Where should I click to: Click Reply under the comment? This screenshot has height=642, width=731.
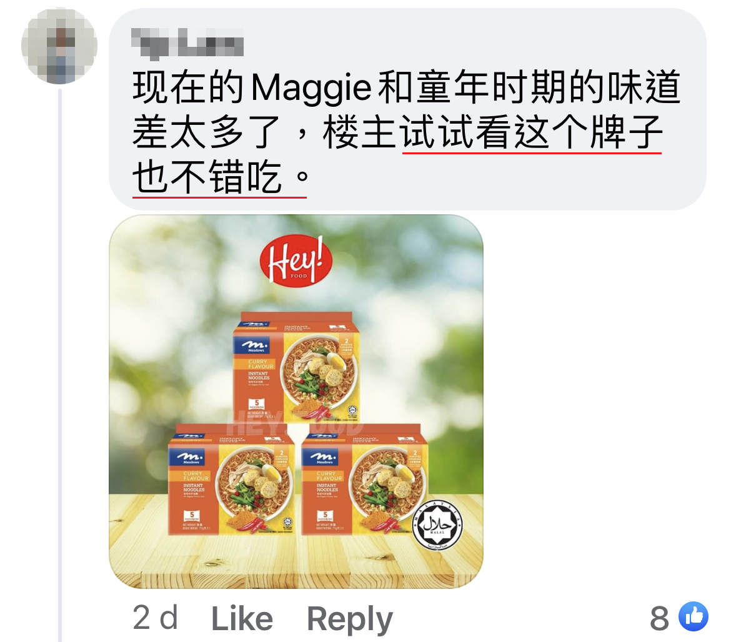pyautogui.click(x=350, y=620)
